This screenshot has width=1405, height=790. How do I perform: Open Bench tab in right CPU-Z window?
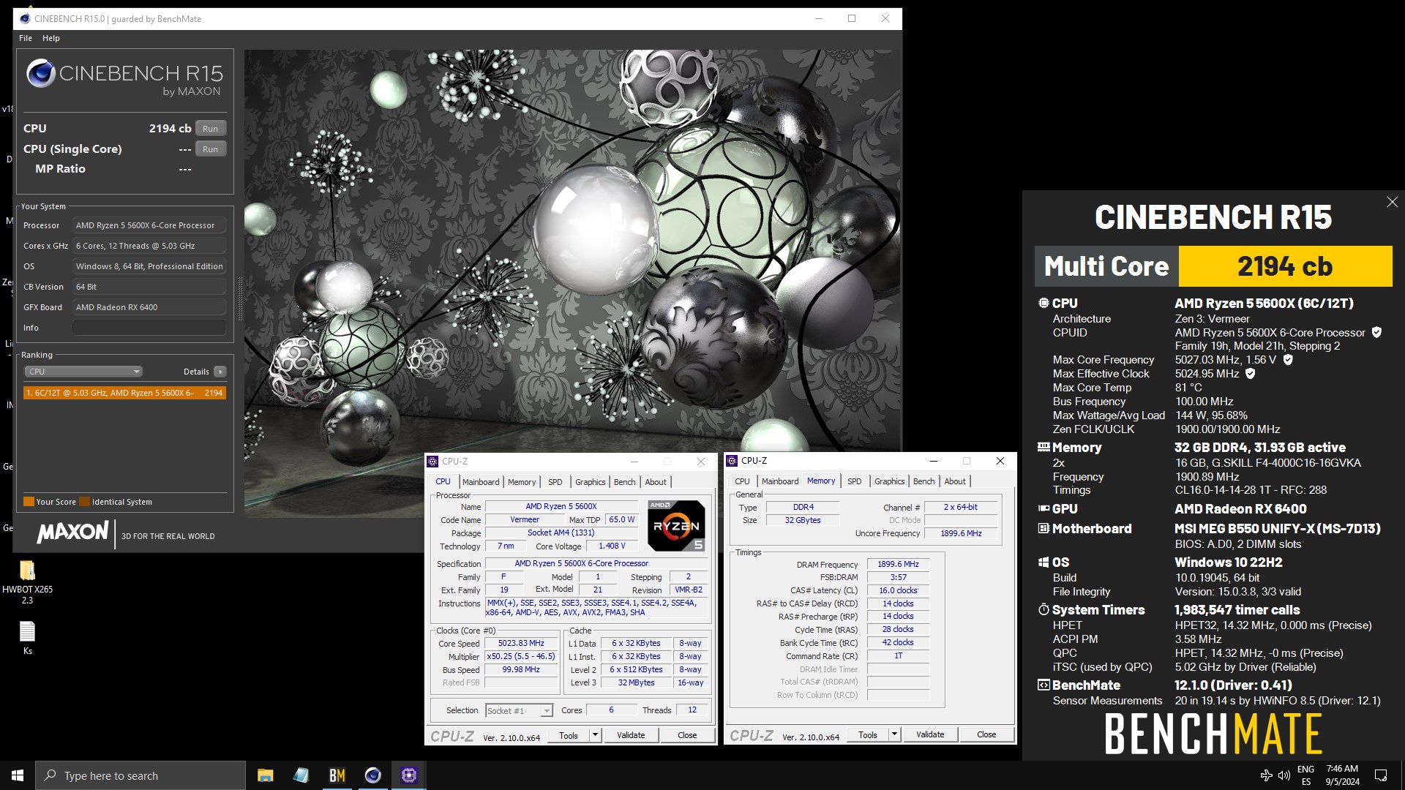point(923,481)
